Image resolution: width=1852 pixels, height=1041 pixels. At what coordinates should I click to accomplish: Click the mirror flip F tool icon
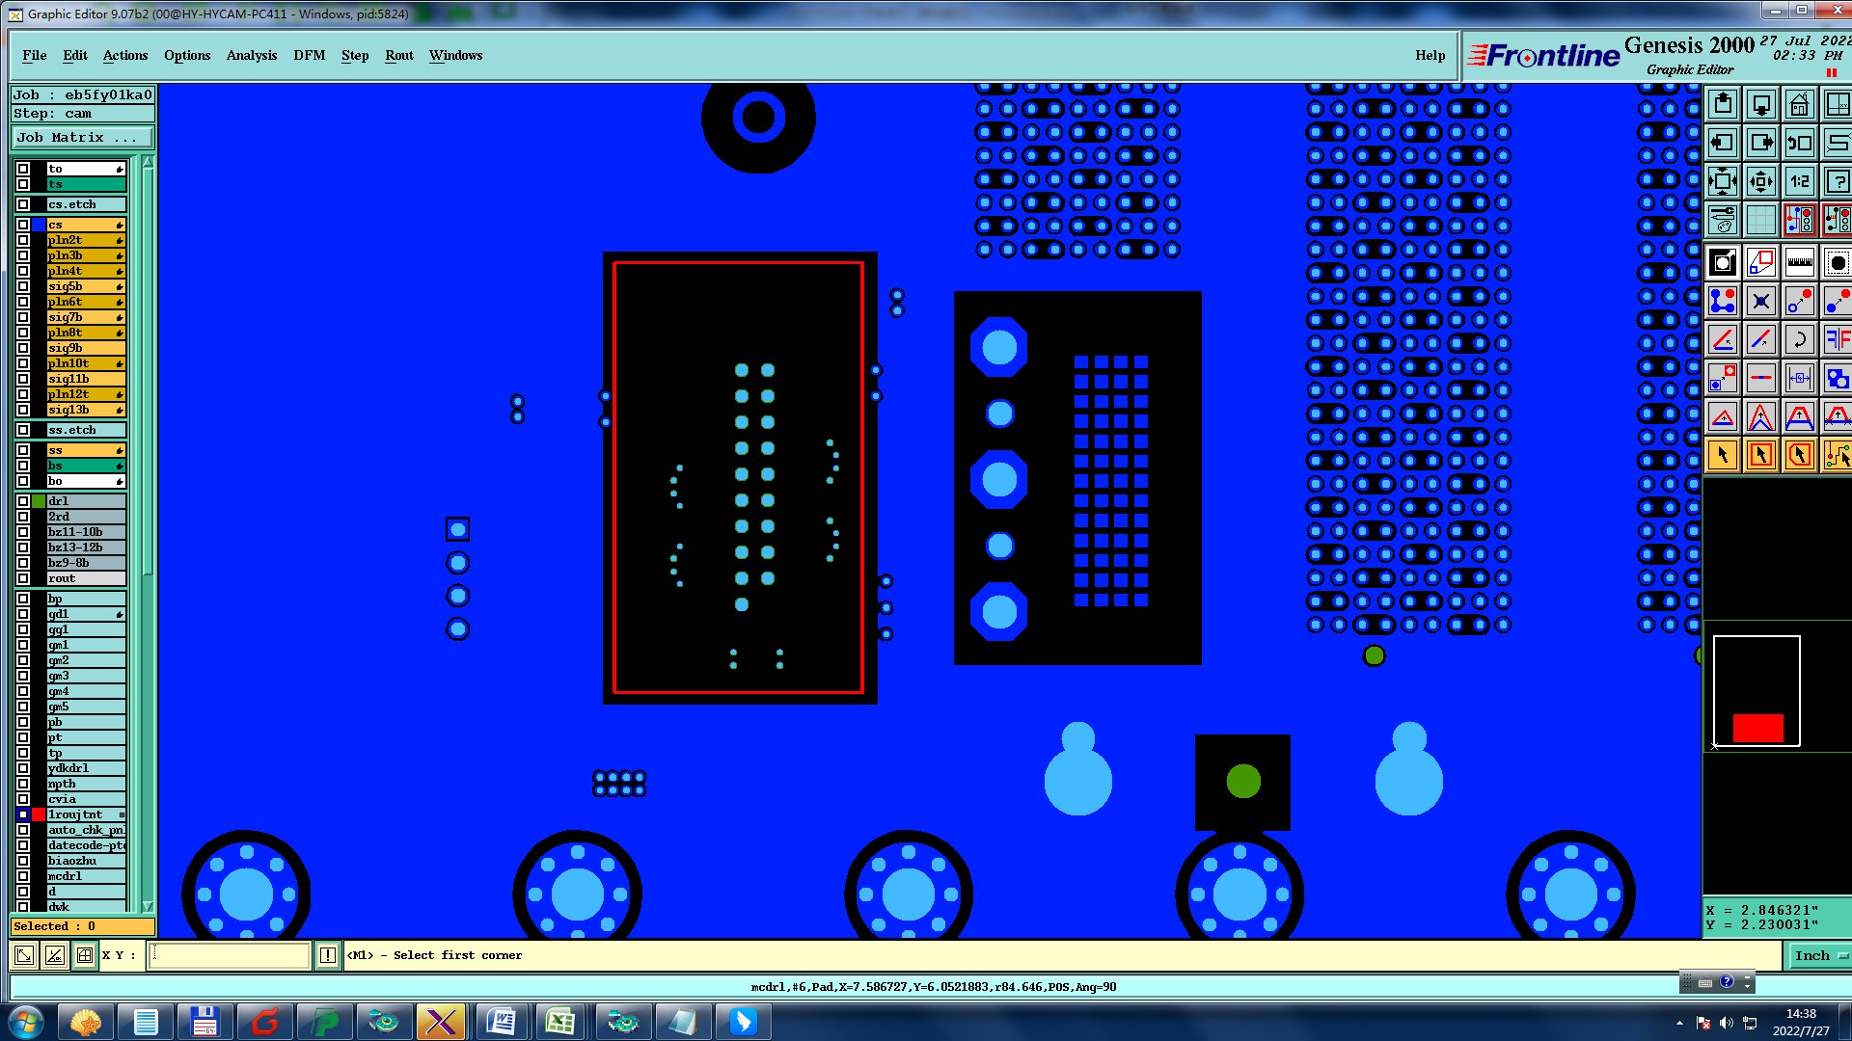pyautogui.click(x=1837, y=339)
